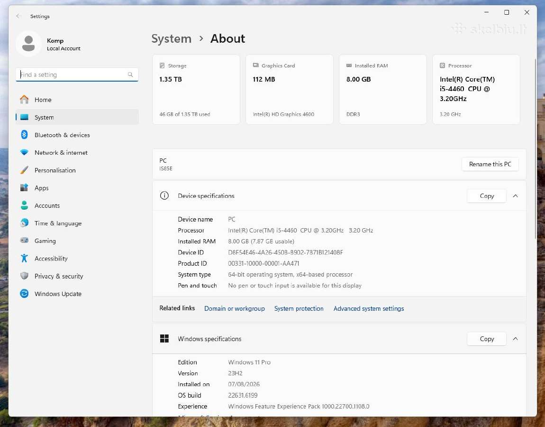The width and height of the screenshot is (545, 427).
Task: Open the Processor i5-4460 card
Action: pyautogui.click(x=476, y=90)
